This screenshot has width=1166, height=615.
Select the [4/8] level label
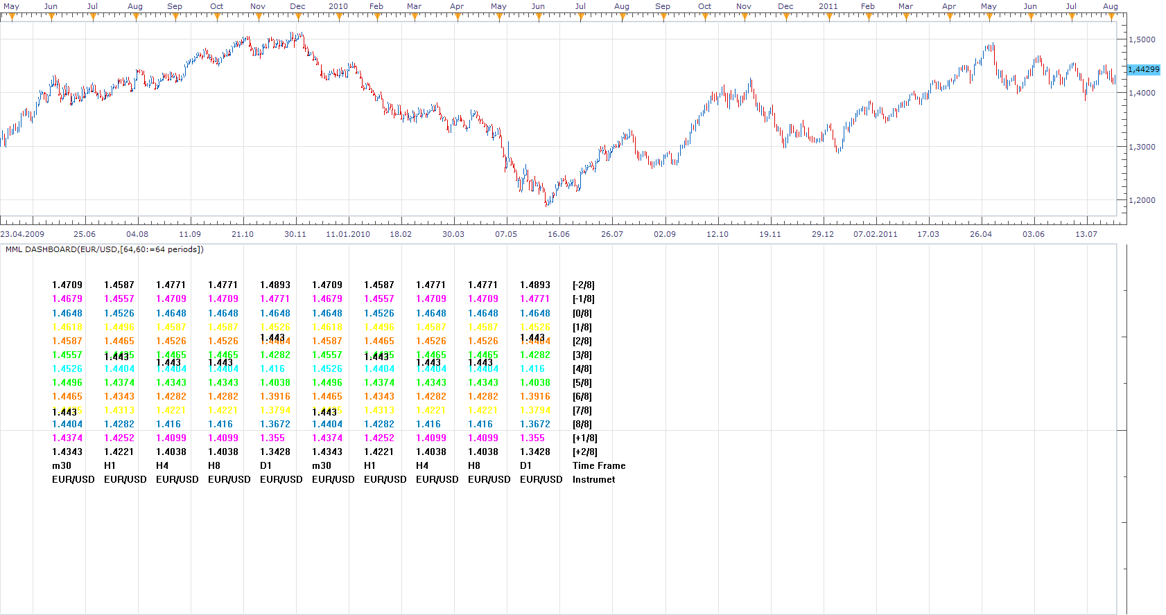click(x=582, y=369)
